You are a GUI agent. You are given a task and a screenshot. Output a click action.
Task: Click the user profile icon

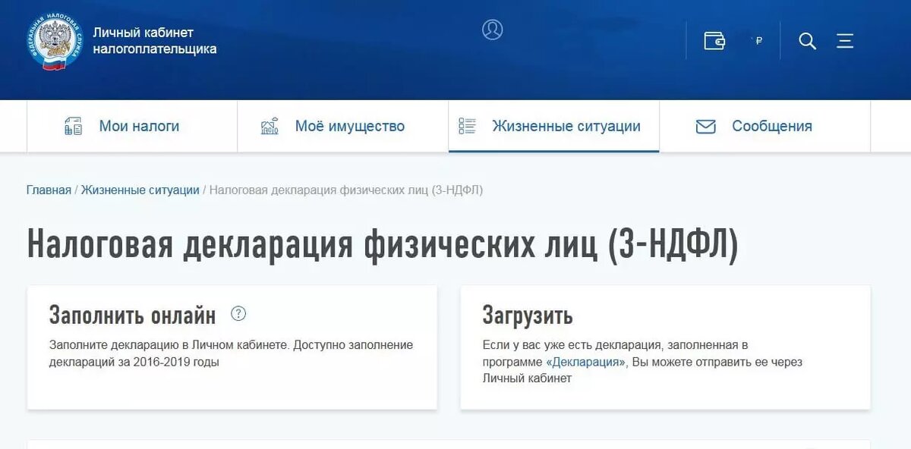[493, 30]
